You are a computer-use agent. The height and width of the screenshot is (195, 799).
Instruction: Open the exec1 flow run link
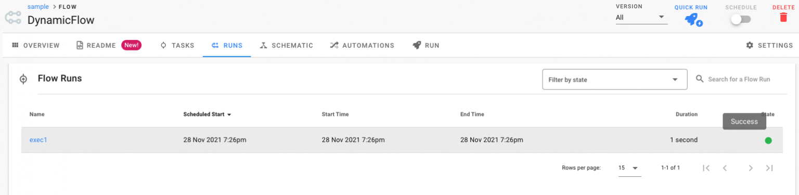point(38,140)
